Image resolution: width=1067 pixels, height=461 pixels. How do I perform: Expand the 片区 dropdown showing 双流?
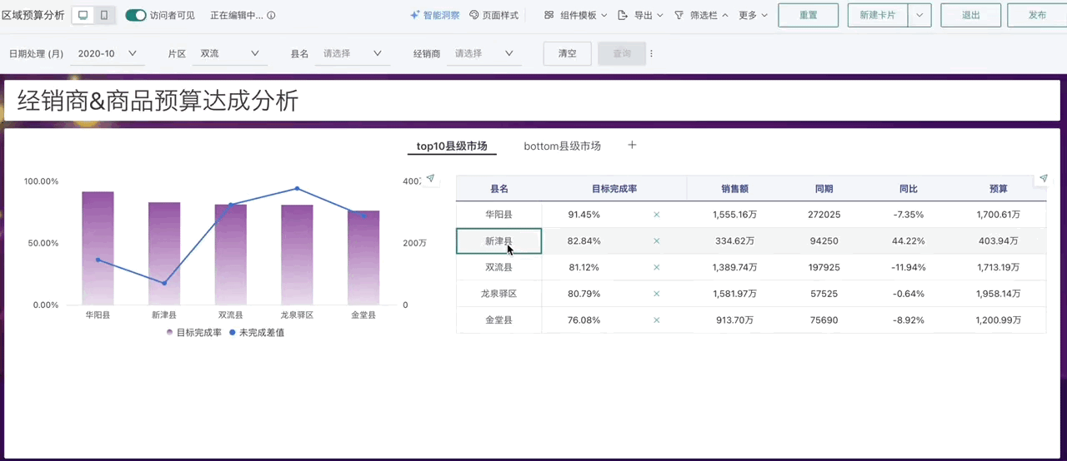(231, 53)
